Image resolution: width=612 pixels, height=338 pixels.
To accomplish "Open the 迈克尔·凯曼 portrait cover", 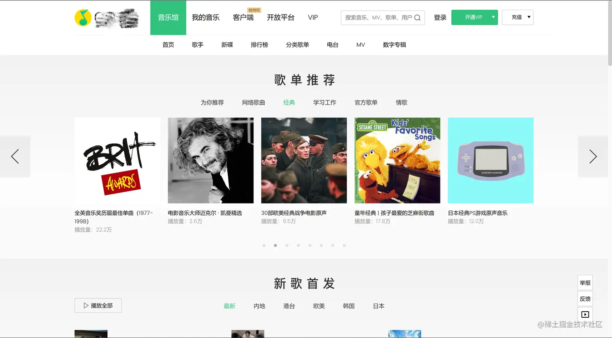I will click(x=211, y=161).
